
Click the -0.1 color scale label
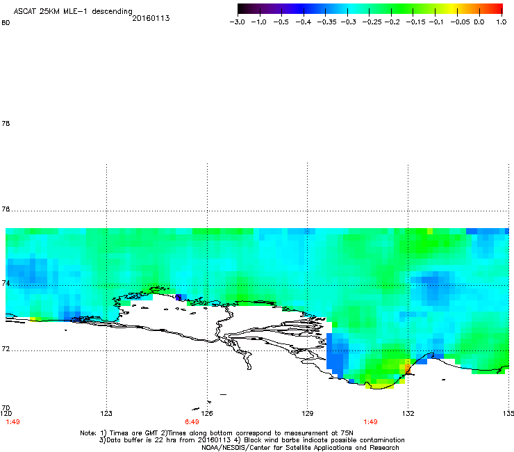[x=436, y=22]
